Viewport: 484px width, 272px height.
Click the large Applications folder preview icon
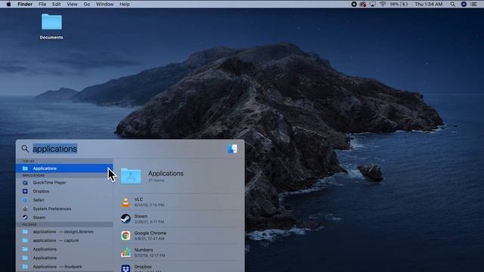click(131, 176)
